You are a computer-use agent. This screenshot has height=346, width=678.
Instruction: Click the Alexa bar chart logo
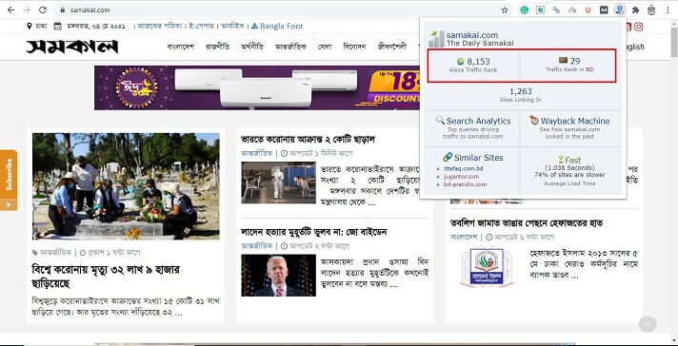pyautogui.click(x=436, y=39)
